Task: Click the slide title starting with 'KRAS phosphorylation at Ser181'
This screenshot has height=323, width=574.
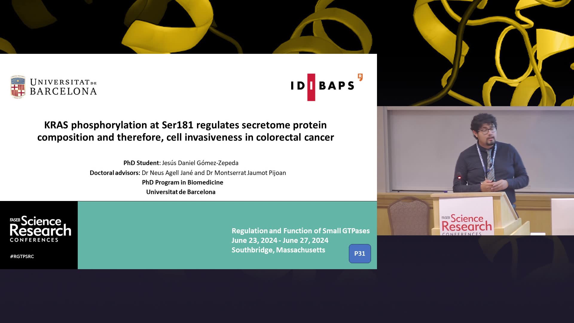Action: [185, 131]
